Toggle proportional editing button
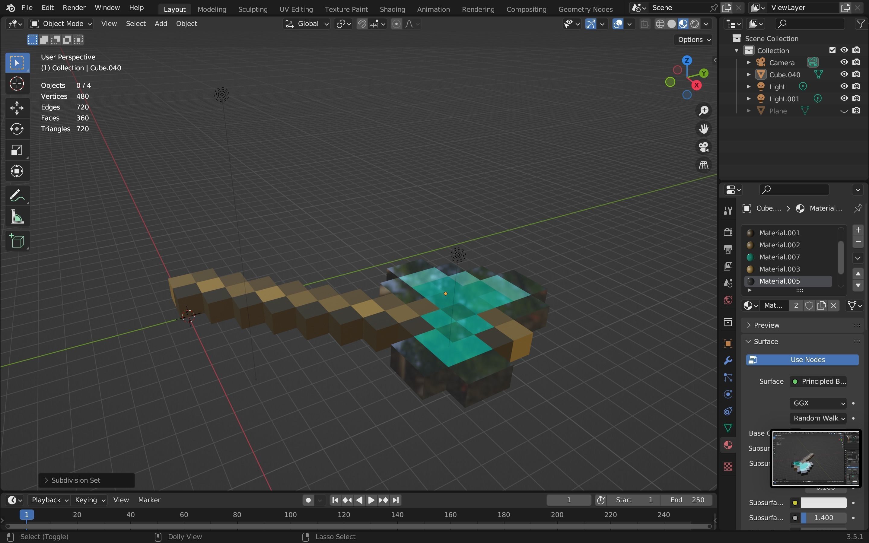 pos(396,24)
